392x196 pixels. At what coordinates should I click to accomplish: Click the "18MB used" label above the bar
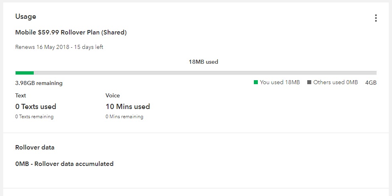pos(203,62)
